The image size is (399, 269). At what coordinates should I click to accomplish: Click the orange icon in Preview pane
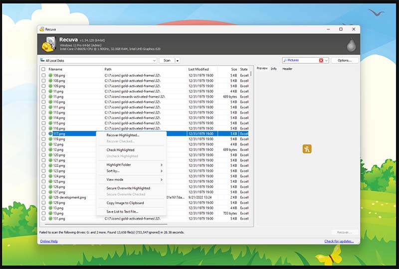pos(307,149)
